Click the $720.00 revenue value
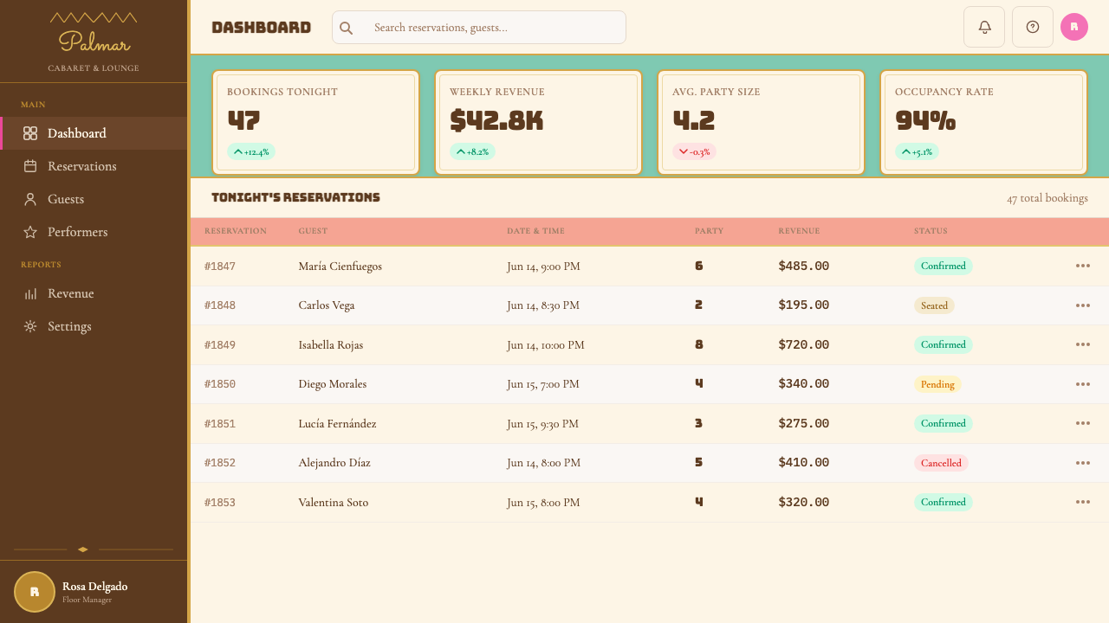Image resolution: width=1109 pixels, height=623 pixels. click(804, 344)
